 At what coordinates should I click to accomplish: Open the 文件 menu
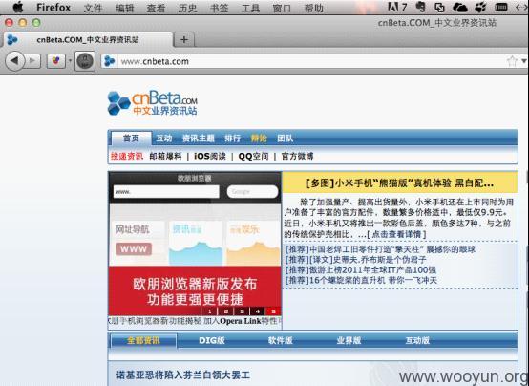(94, 8)
